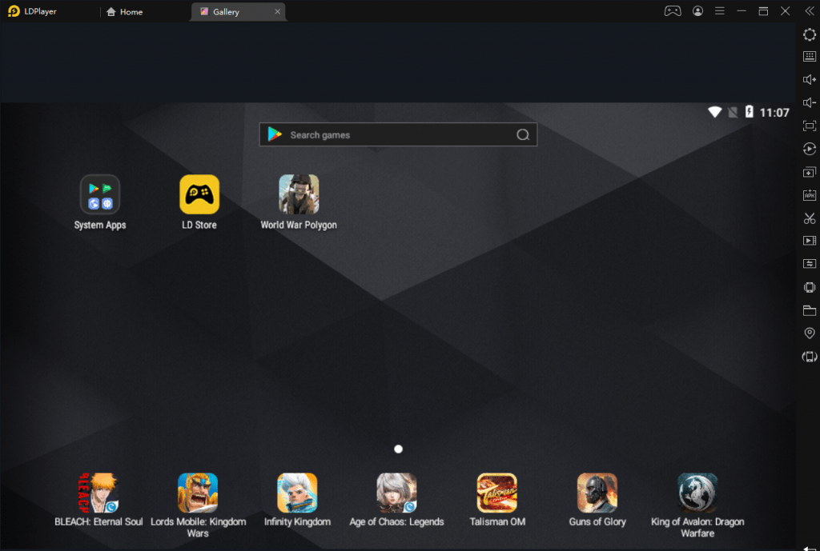Click the volume down icon
Viewport: 820px width, 551px height.
click(x=809, y=102)
